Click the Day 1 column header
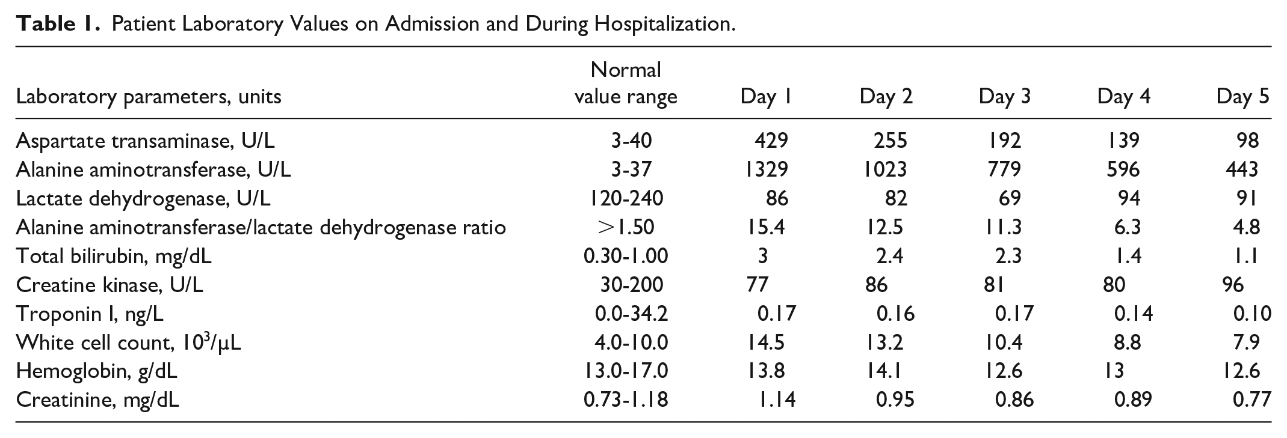Screen dimensions: 1287x438 pos(765,96)
